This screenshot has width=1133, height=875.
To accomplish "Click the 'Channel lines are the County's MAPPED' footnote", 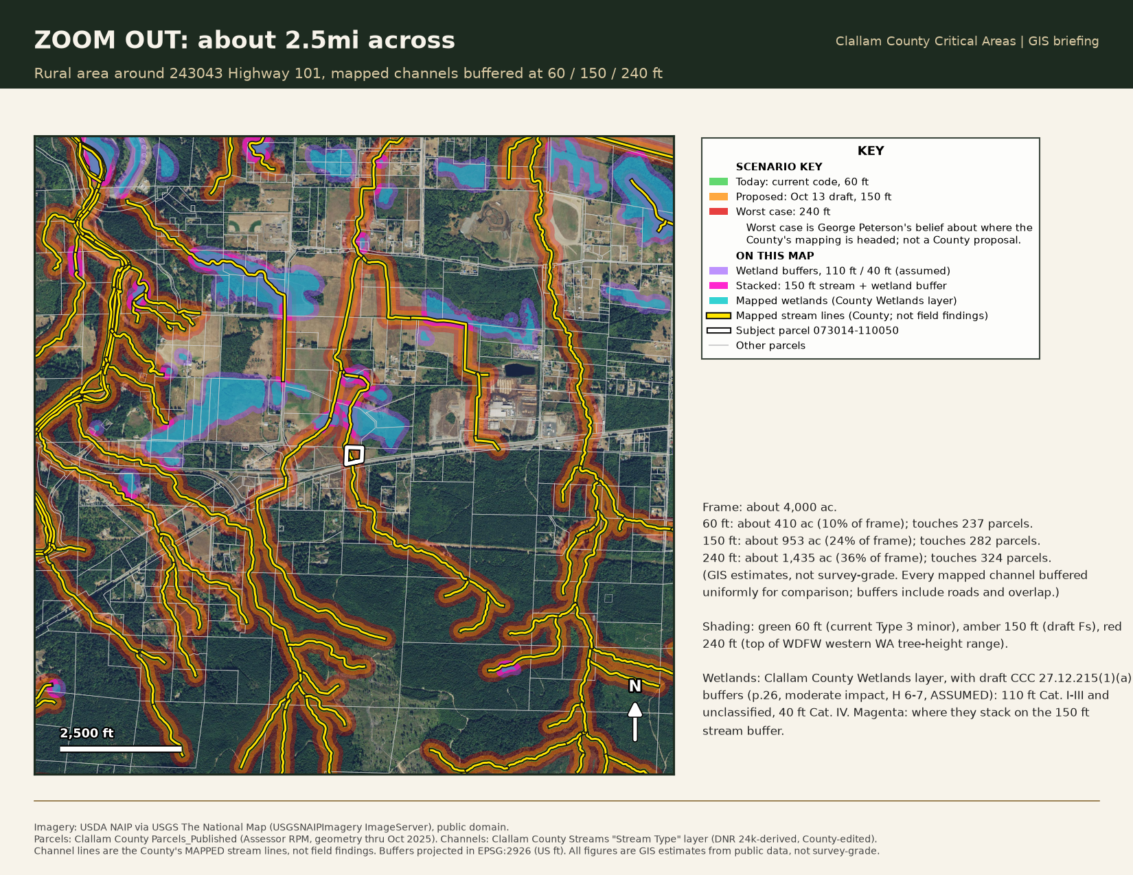I will [457, 851].
